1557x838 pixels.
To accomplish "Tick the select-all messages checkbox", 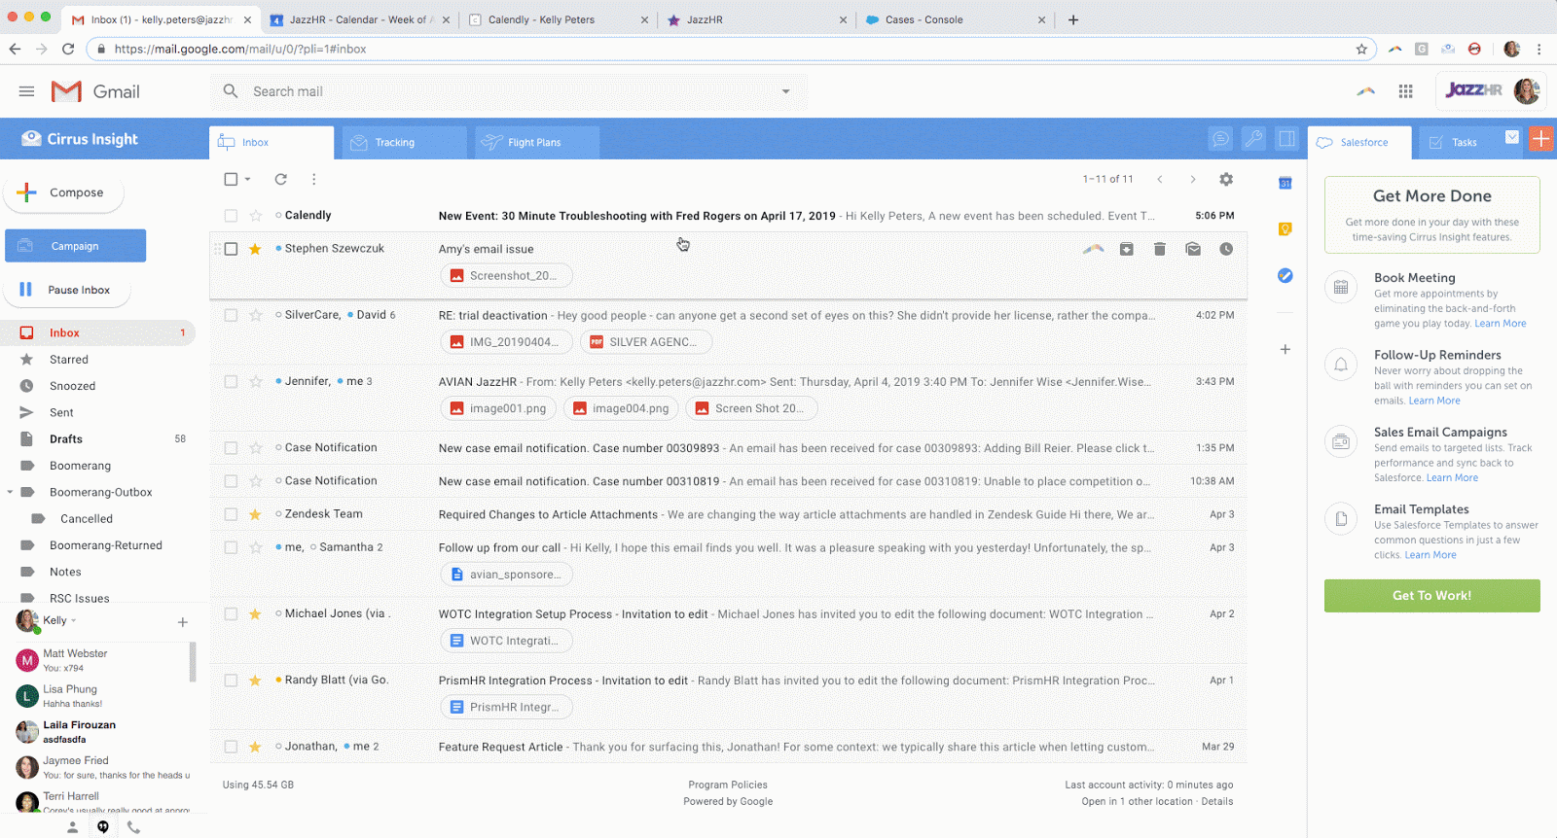I will pyautogui.click(x=231, y=179).
